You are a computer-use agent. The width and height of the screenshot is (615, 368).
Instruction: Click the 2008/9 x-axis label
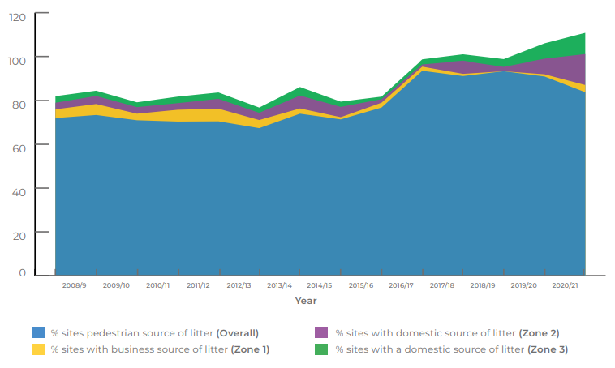tap(74, 285)
